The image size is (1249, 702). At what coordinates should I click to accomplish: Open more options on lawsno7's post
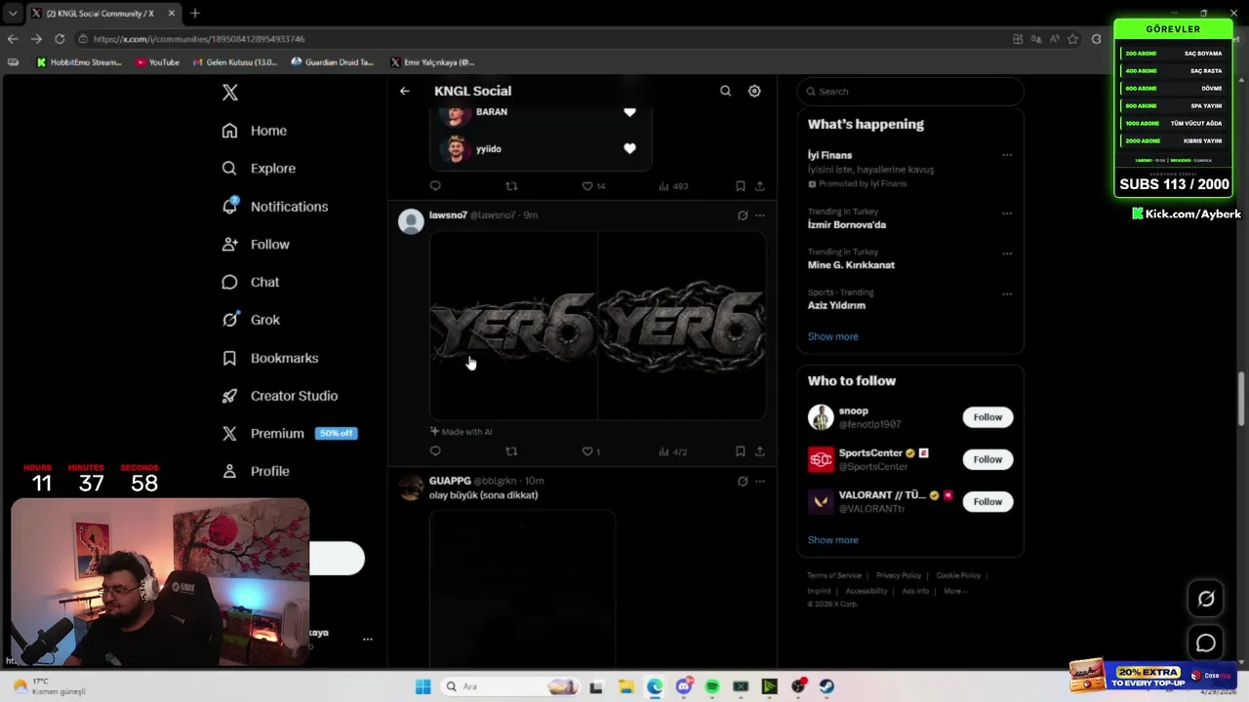coord(760,215)
